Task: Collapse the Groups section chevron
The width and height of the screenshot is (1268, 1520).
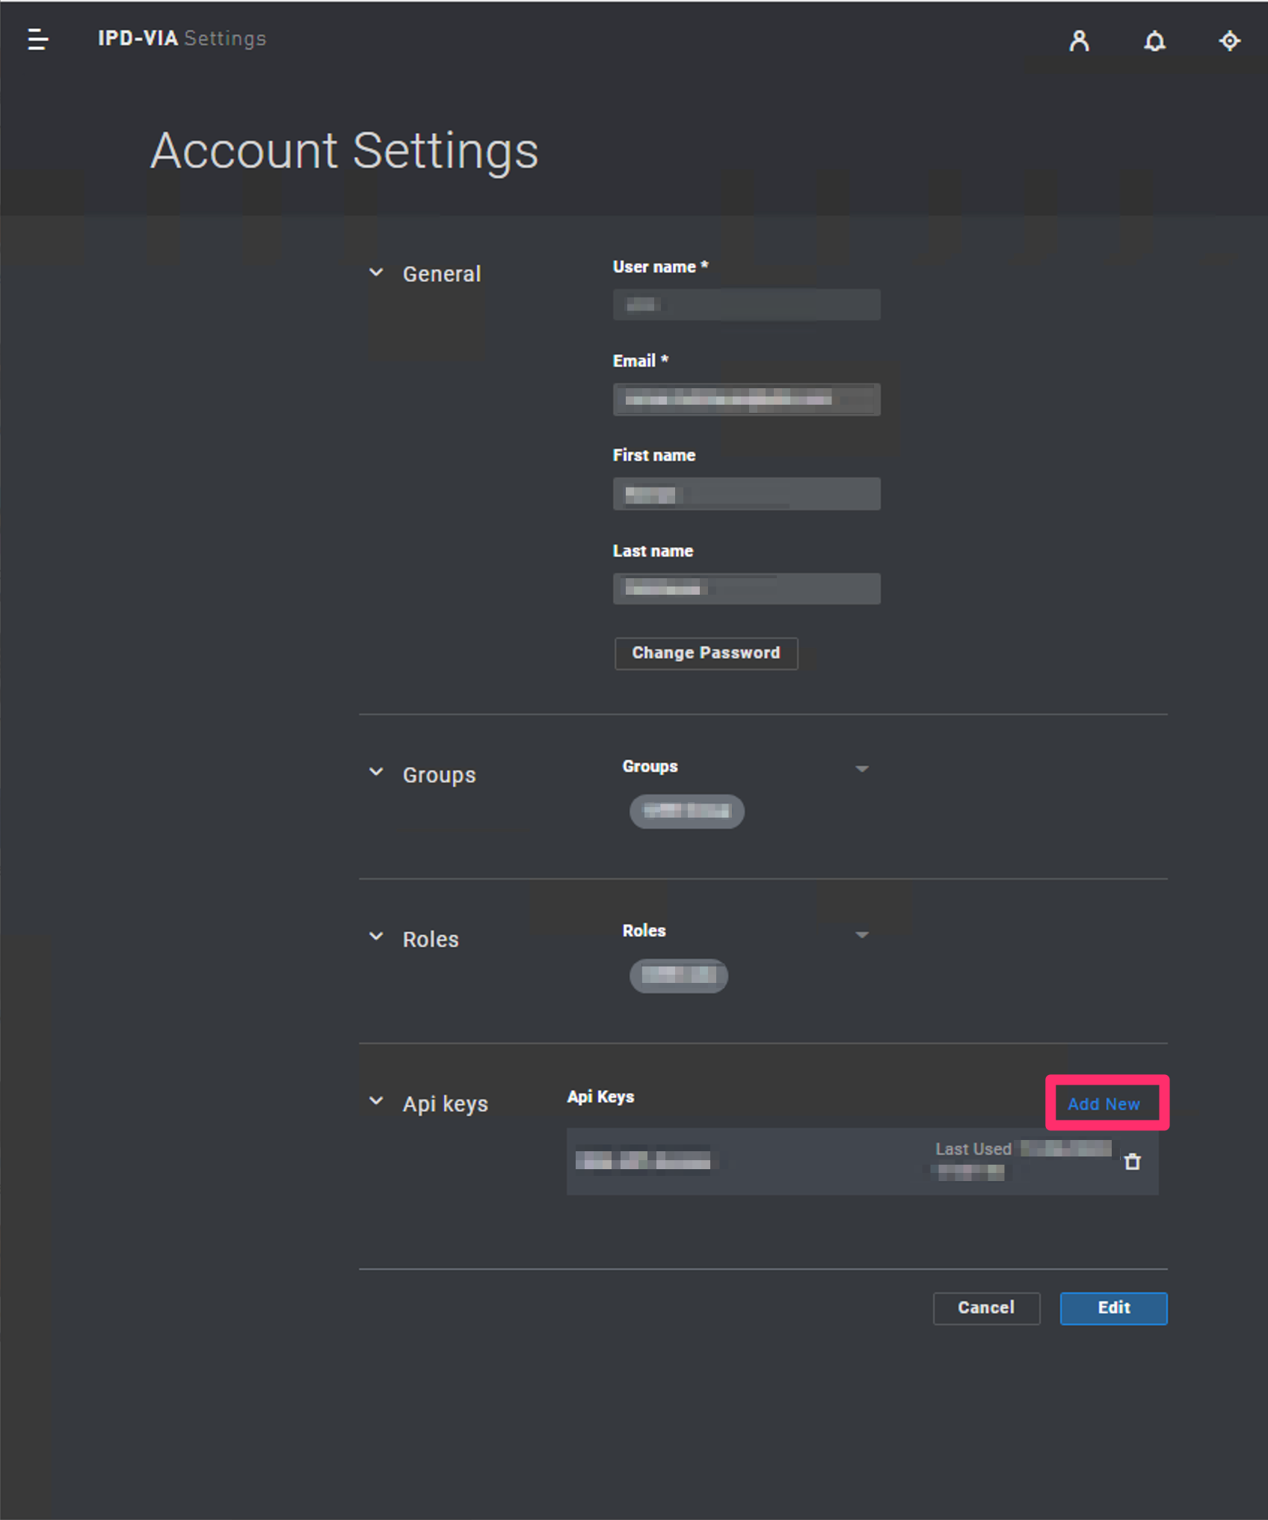Action: [x=376, y=772]
